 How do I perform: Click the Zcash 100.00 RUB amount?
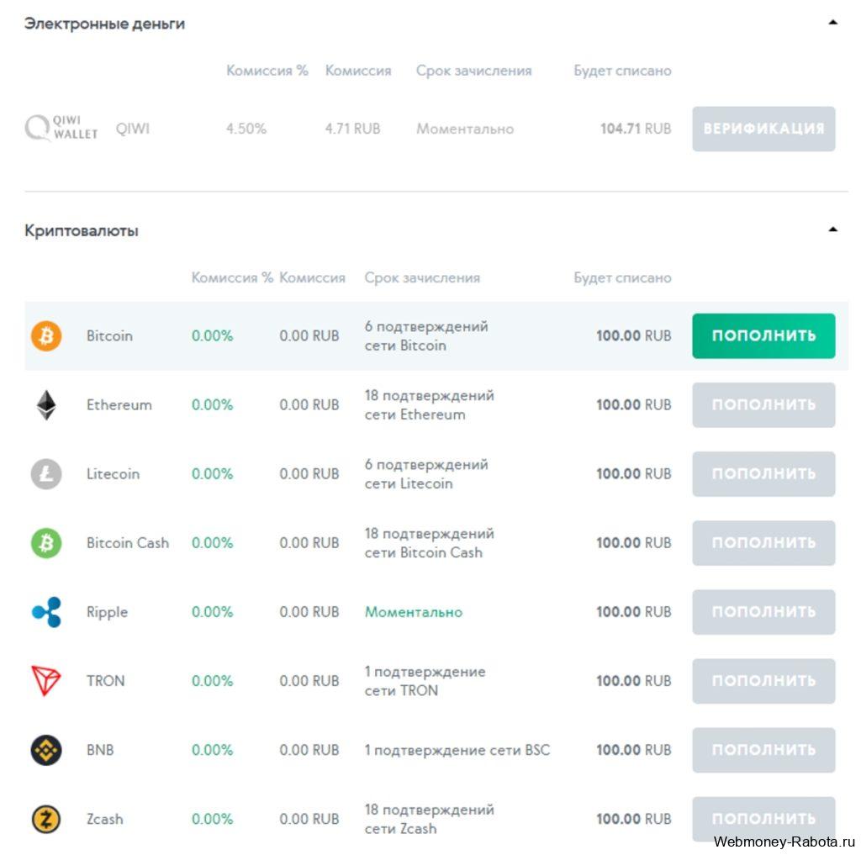(x=634, y=820)
